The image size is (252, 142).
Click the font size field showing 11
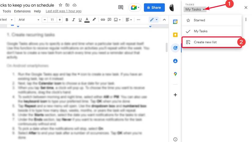52,20
